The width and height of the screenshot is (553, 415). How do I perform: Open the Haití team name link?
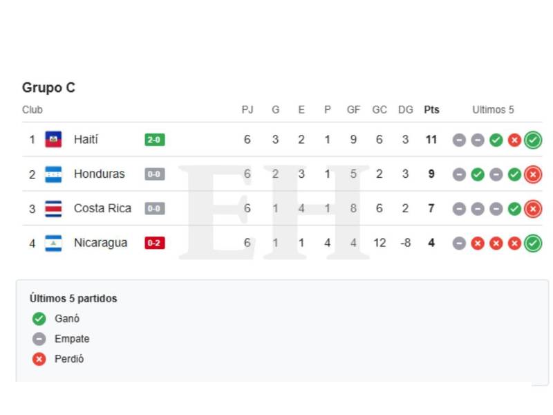point(86,140)
